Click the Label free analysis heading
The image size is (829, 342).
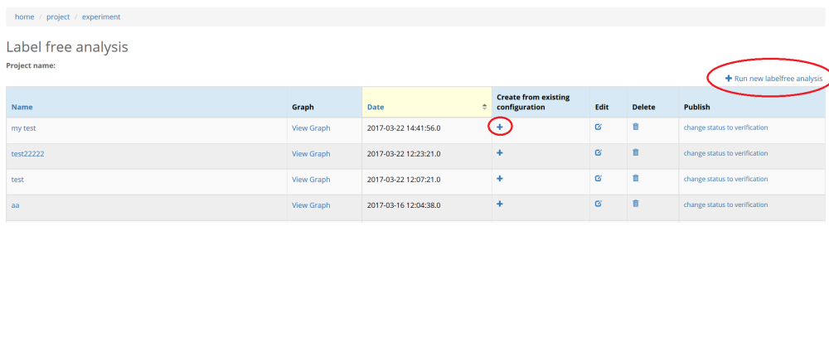67,47
